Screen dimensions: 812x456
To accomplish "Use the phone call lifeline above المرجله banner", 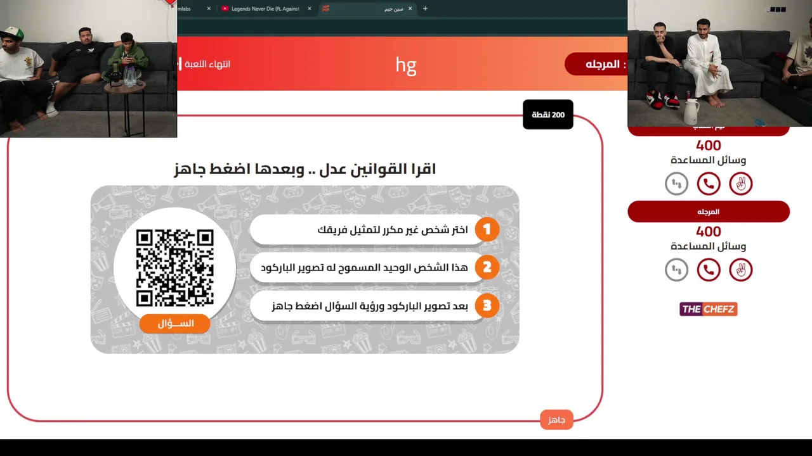I will (x=709, y=184).
